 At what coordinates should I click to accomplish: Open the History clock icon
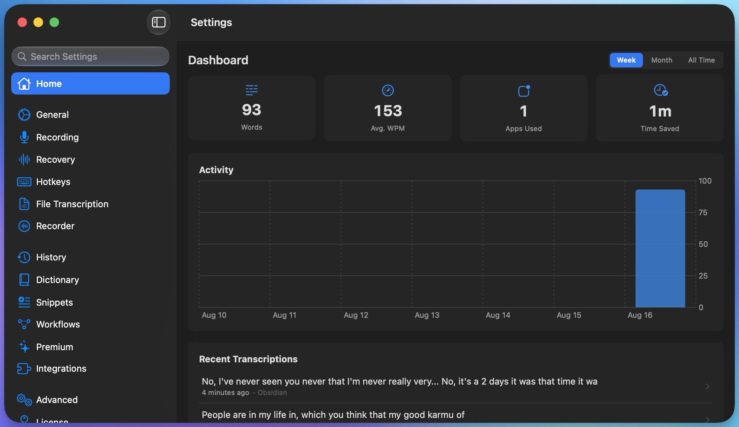24,257
